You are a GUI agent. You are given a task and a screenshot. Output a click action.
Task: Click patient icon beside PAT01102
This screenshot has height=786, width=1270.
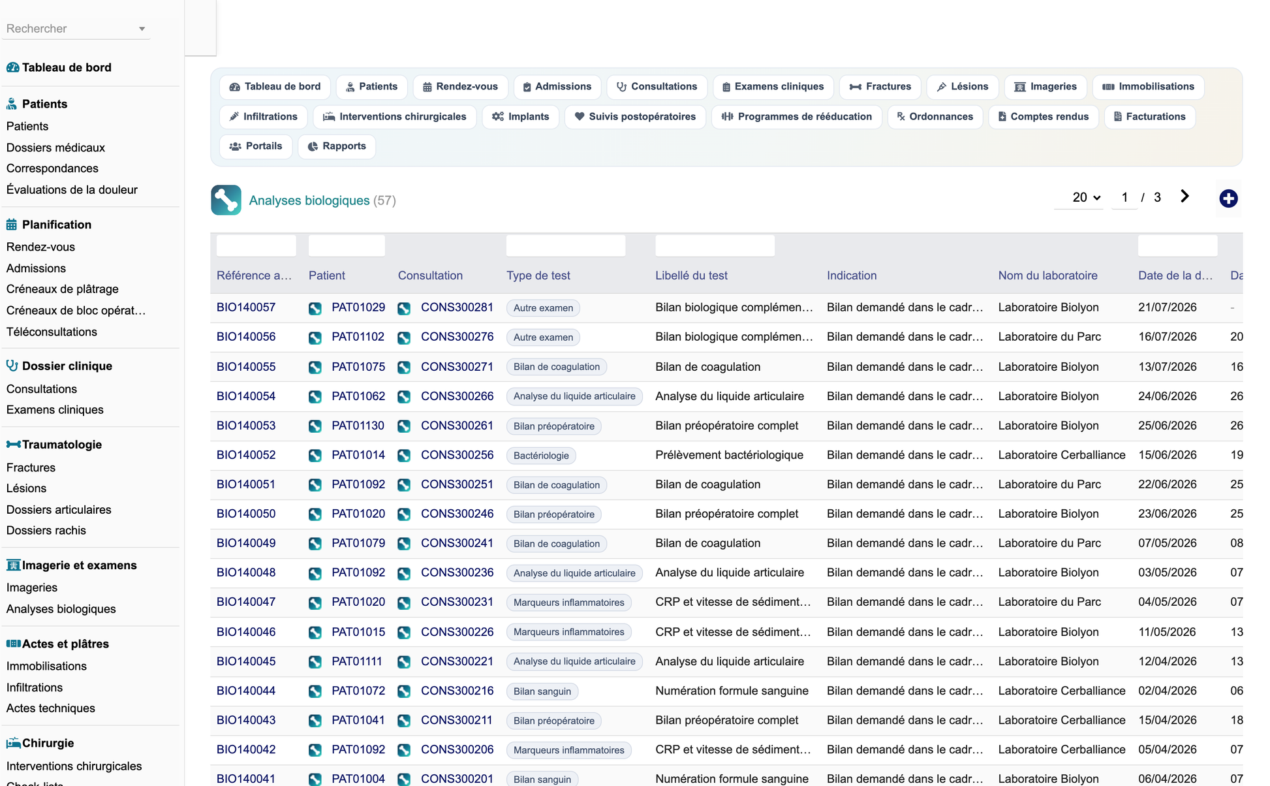tap(315, 338)
